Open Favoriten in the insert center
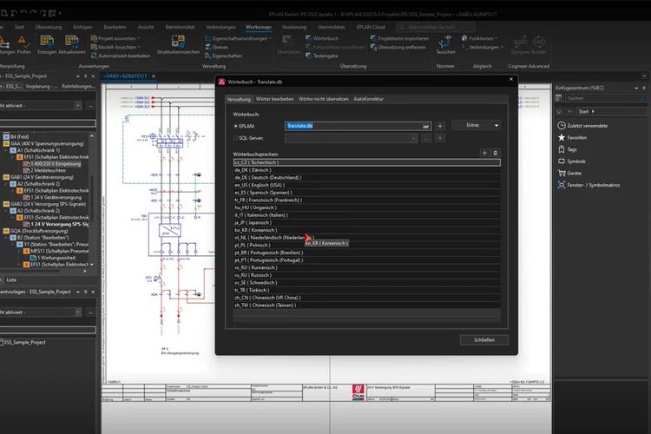The image size is (651, 434). tap(578, 137)
